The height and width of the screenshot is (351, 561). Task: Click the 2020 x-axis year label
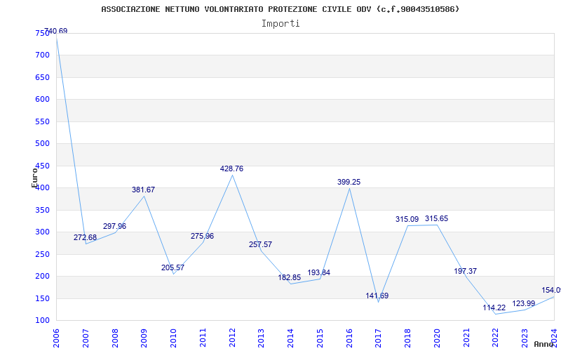[438, 336]
